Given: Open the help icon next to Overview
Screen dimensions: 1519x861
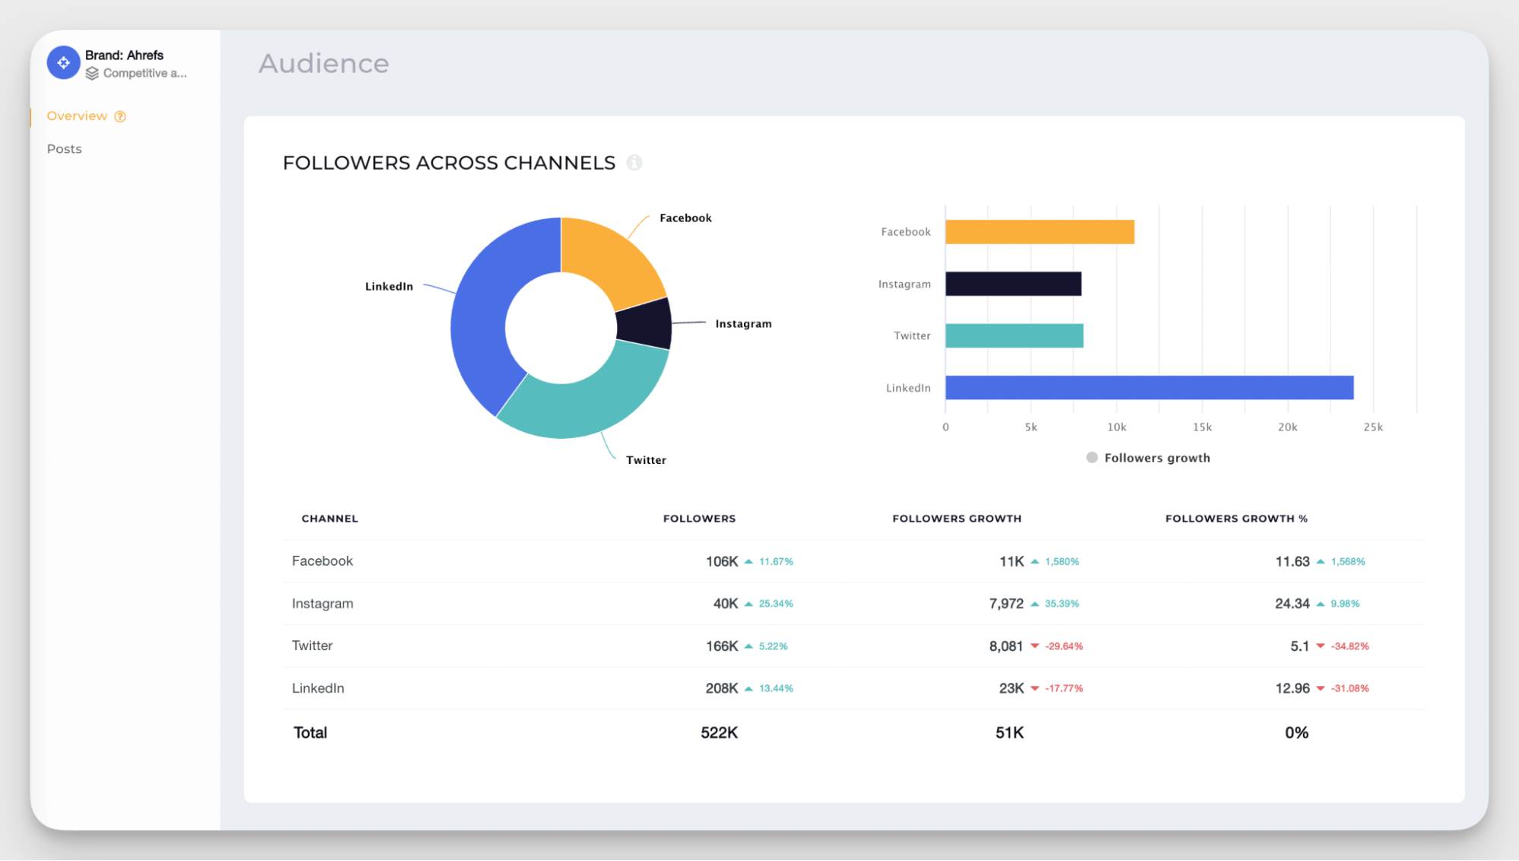Looking at the screenshot, I should pyautogui.click(x=119, y=115).
